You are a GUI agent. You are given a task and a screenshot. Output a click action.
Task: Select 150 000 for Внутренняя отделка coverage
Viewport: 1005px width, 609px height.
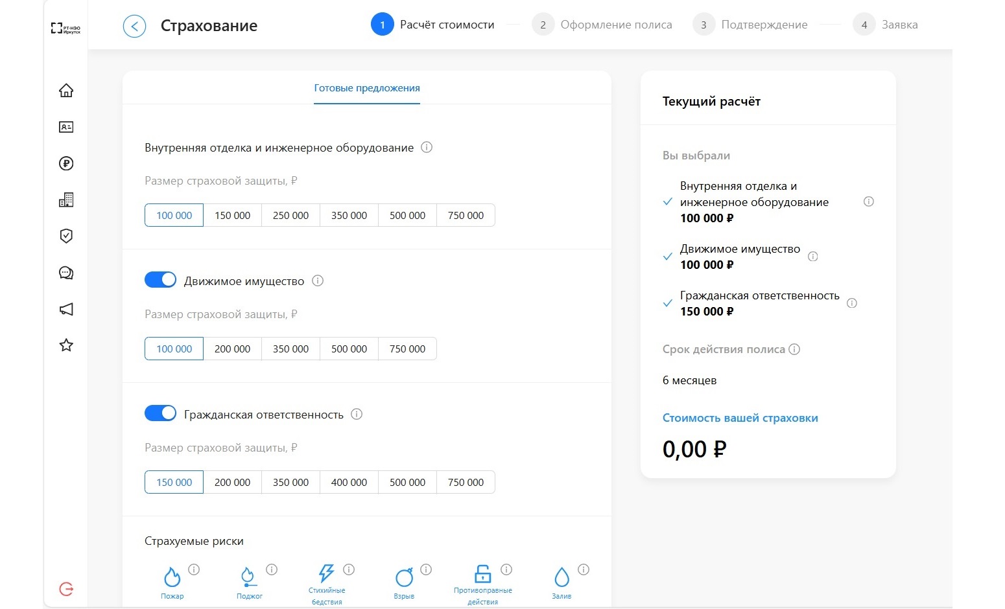pos(233,215)
